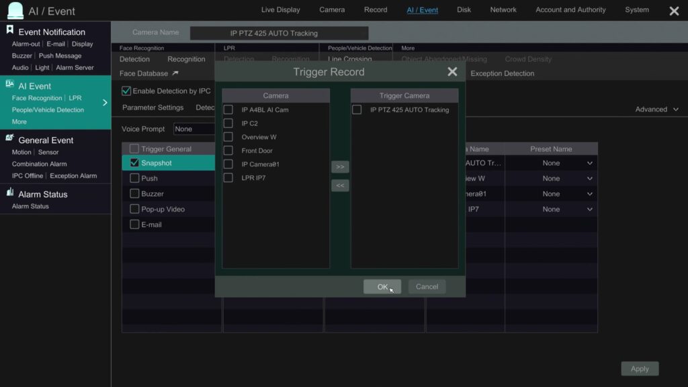688x387 pixels.
Task: Open Alarm-out settings in sidebar
Action: pos(26,44)
